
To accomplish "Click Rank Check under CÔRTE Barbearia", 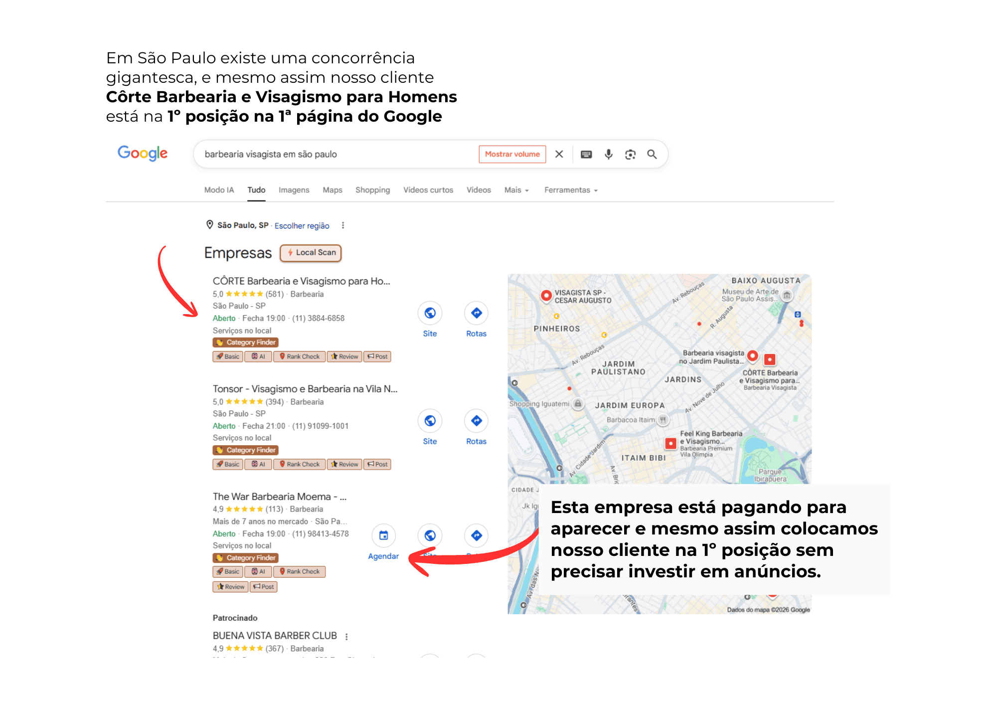I will tap(300, 356).
